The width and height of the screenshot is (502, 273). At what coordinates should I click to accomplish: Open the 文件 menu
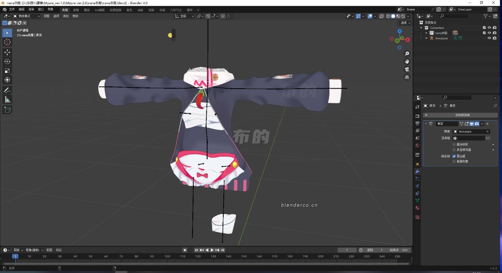click(x=12, y=9)
